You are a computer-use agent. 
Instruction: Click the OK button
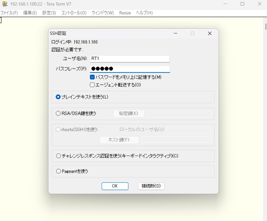tap(115, 186)
